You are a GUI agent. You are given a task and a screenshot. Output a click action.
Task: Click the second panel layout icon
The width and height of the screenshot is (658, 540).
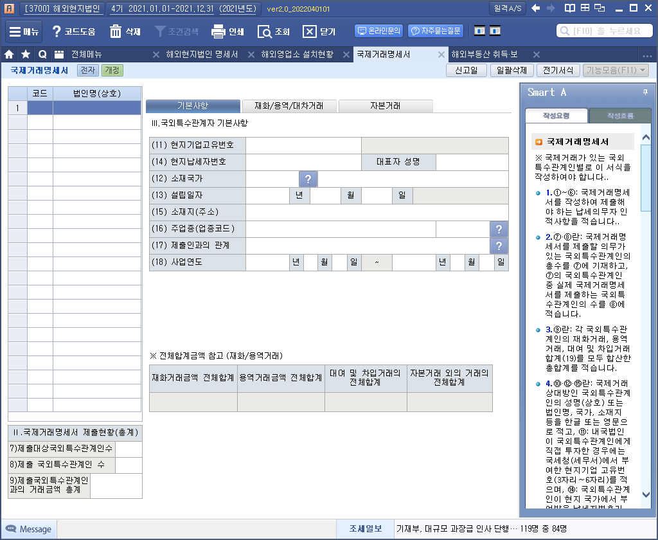point(495,31)
